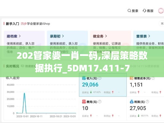Click the 20,000 y-axis label
The width and height of the screenshot is (164, 123).
(10, 99)
